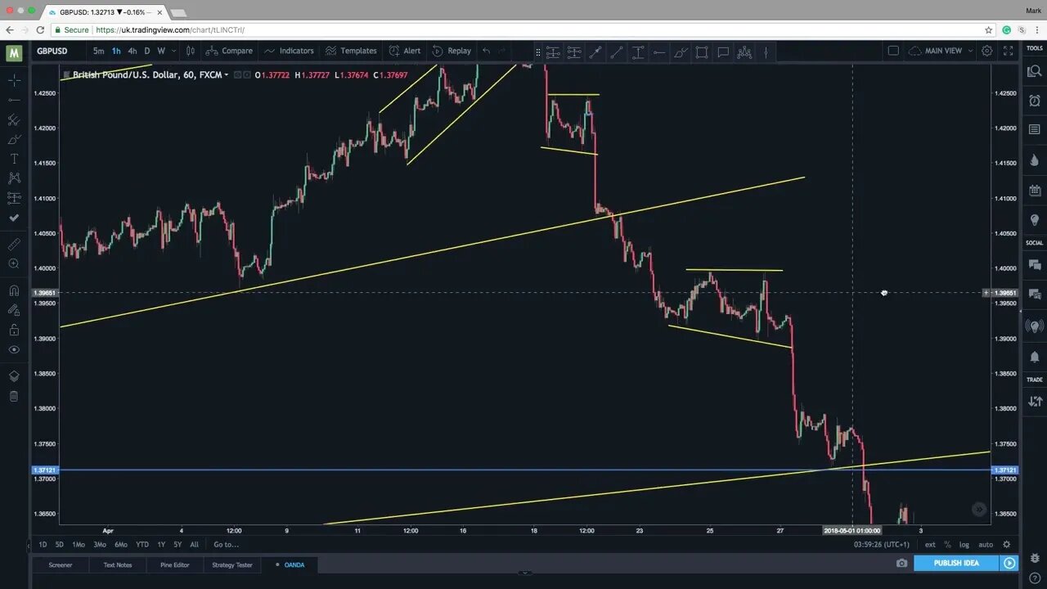The height and width of the screenshot is (589, 1047).
Task: Expand the timeframe interval dropdown arrow
Action: [173, 51]
